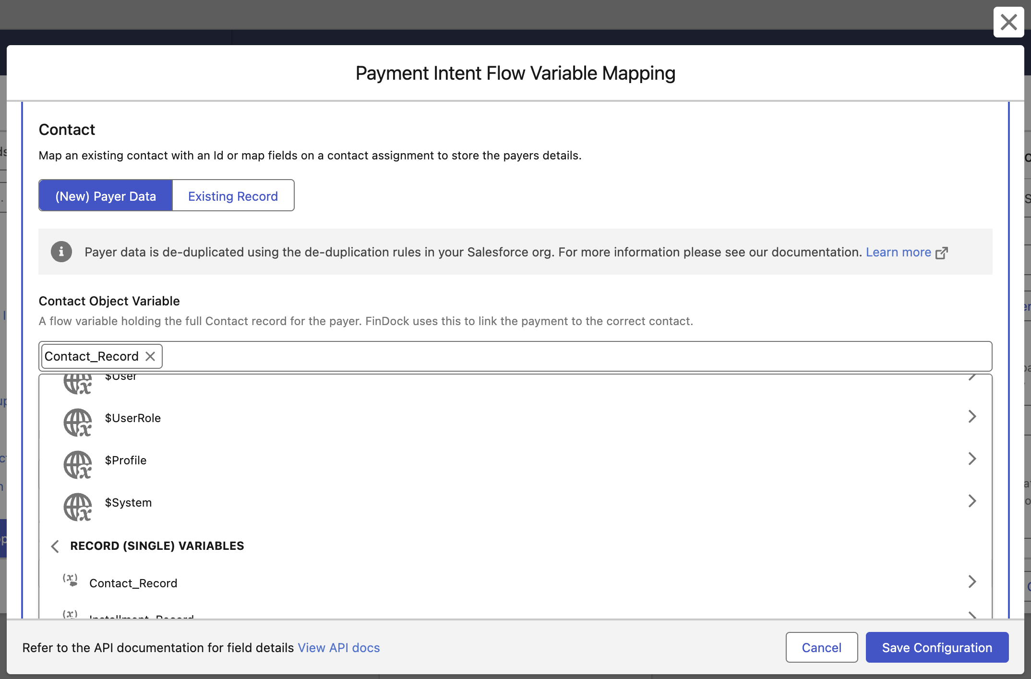Remove the Contact_Record pill
The image size is (1031, 679).
click(x=150, y=356)
